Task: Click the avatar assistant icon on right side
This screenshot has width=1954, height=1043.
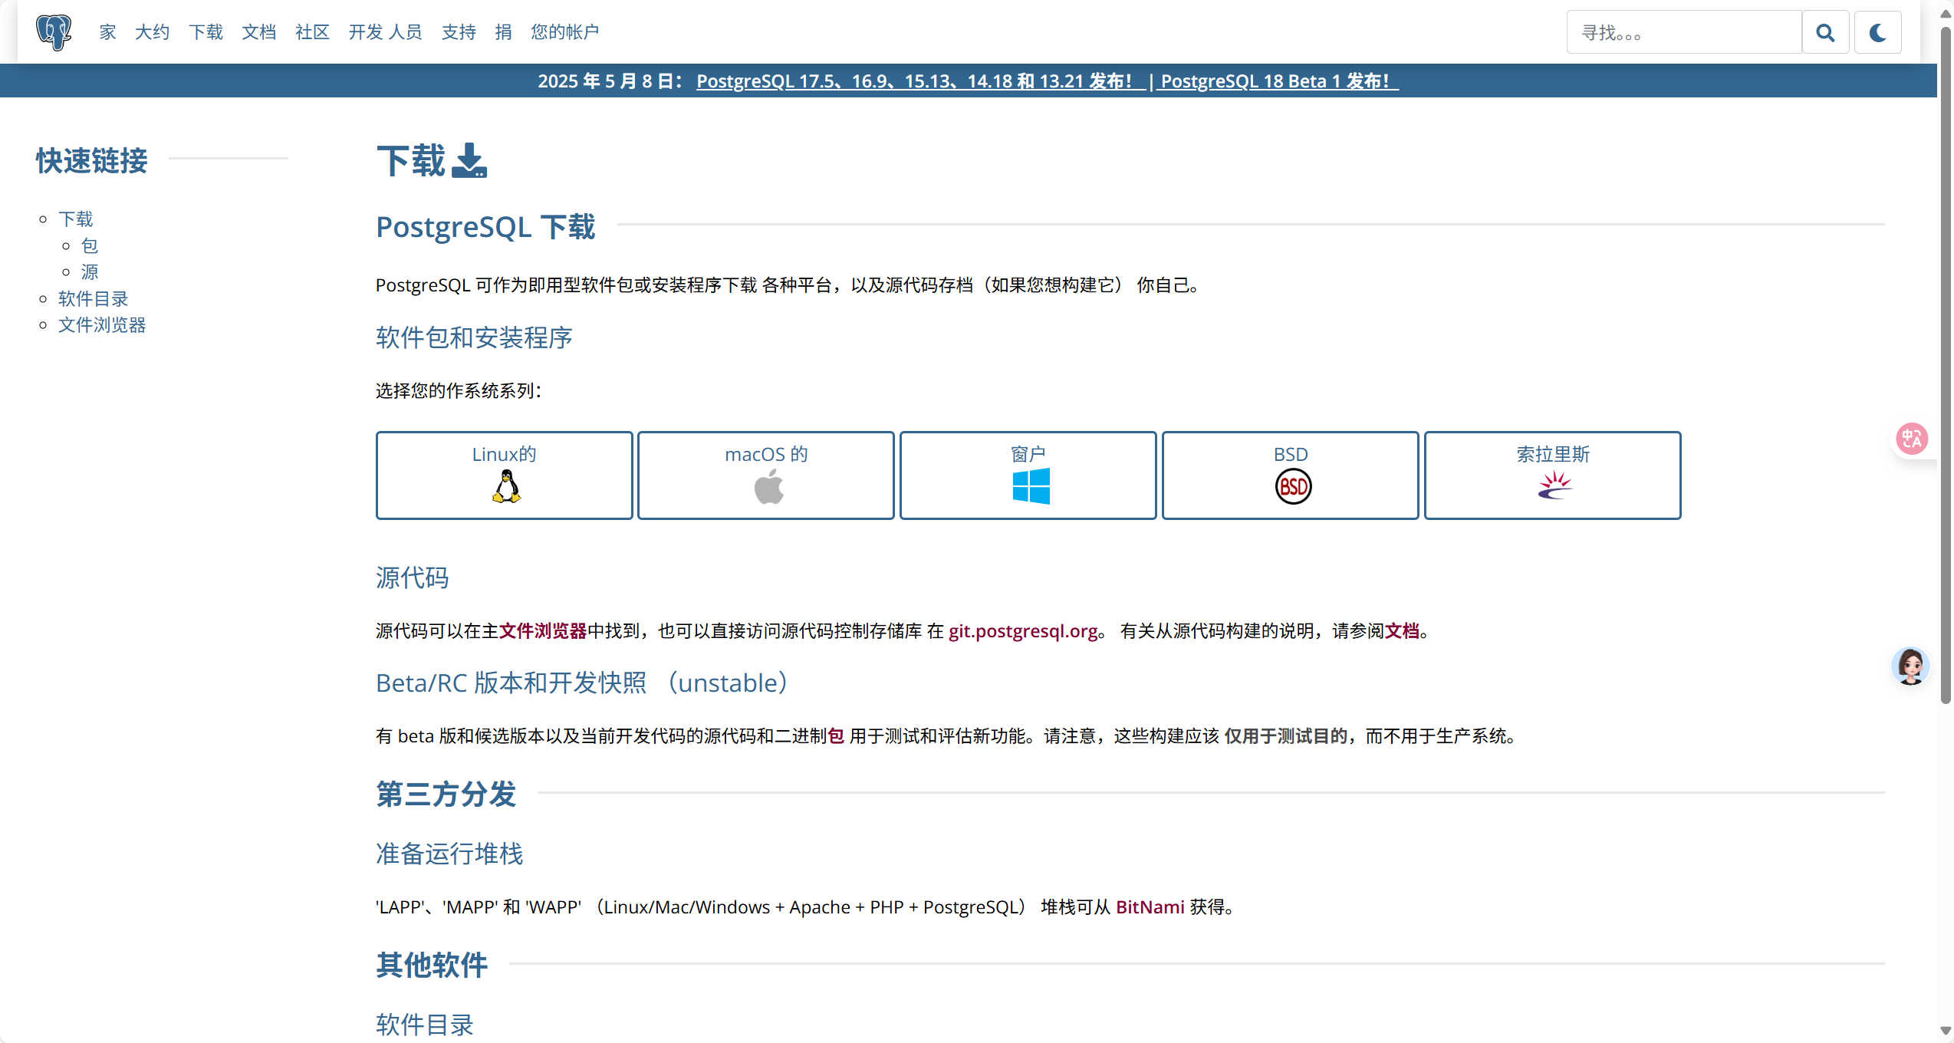Action: (x=1911, y=666)
